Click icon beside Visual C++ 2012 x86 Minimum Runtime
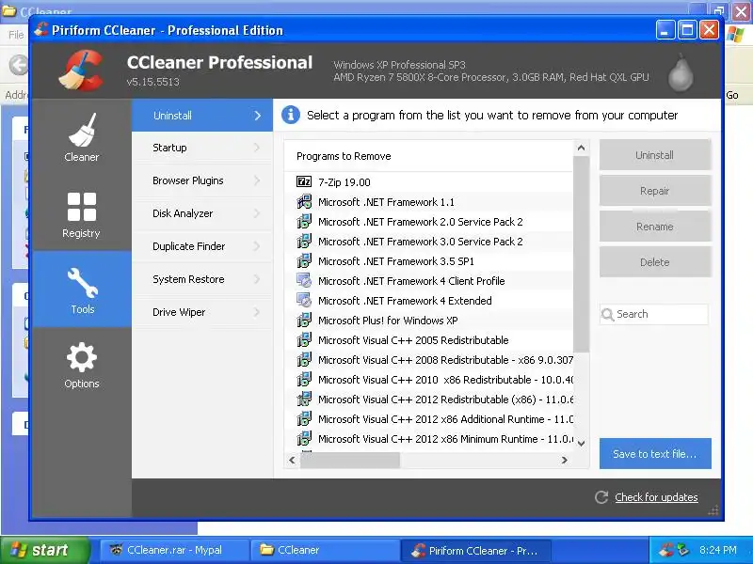 tap(304, 438)
